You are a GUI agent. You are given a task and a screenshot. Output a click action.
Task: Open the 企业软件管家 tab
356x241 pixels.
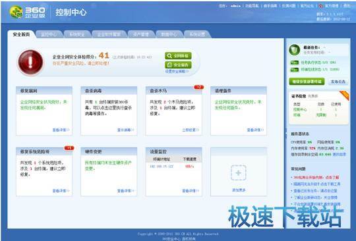point(109,34)
